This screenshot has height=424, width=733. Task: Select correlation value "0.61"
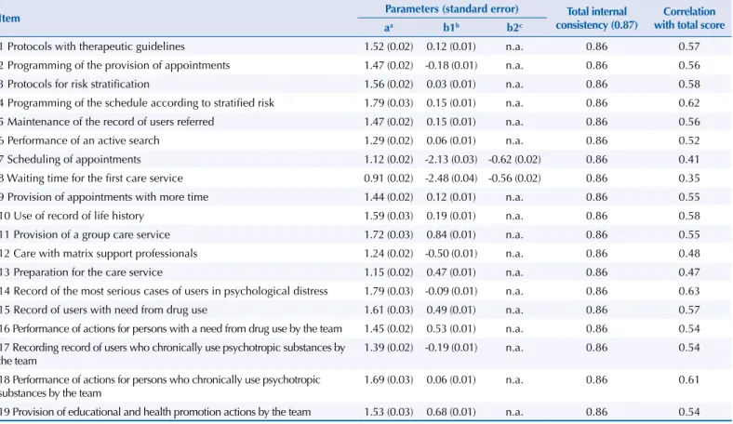[689, 379]
